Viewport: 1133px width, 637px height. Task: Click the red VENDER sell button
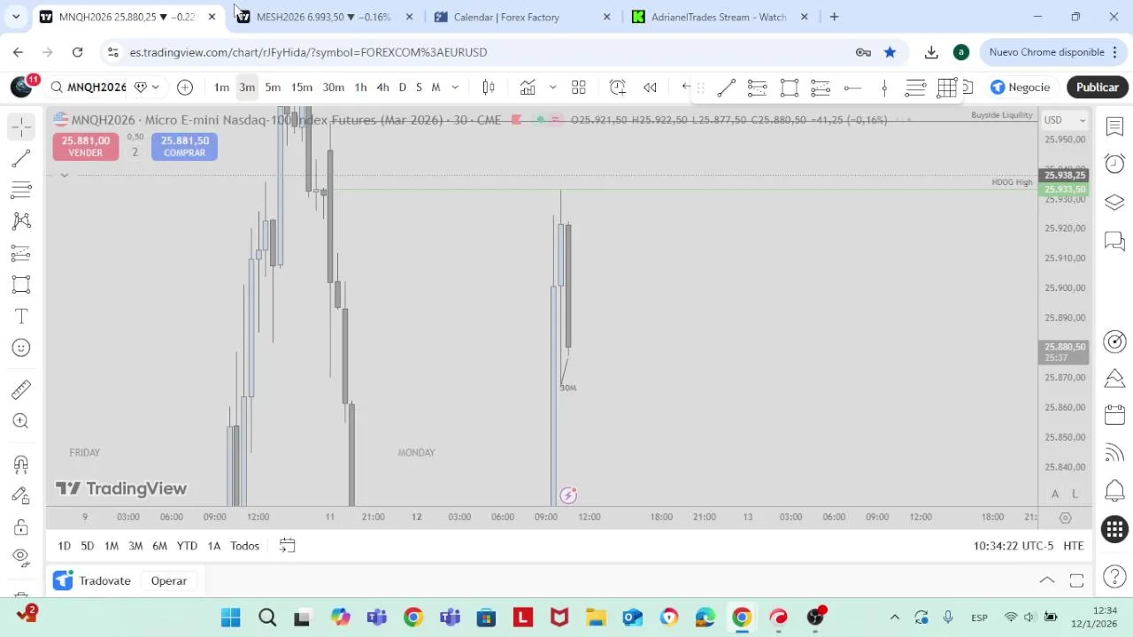click(86, 146)
